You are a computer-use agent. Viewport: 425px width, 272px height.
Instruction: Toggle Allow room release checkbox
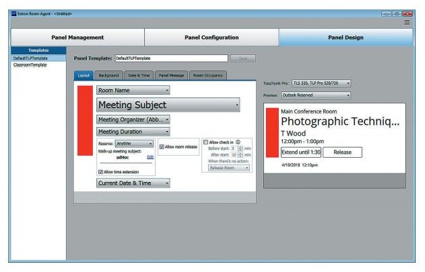pos(162,147)
